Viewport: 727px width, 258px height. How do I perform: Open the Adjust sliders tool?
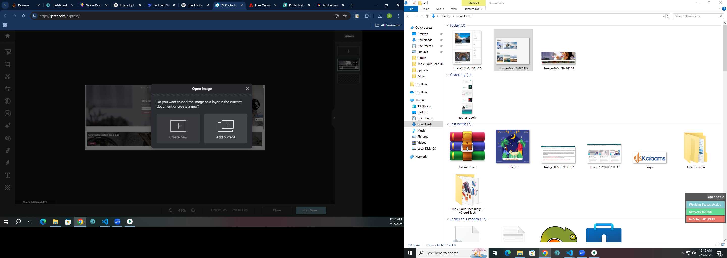point(8,89)
